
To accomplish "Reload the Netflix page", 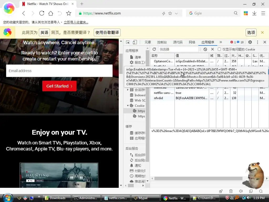I will [x=42, y=13].
